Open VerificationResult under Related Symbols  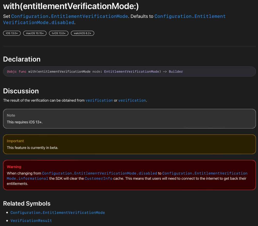(31, 221)
